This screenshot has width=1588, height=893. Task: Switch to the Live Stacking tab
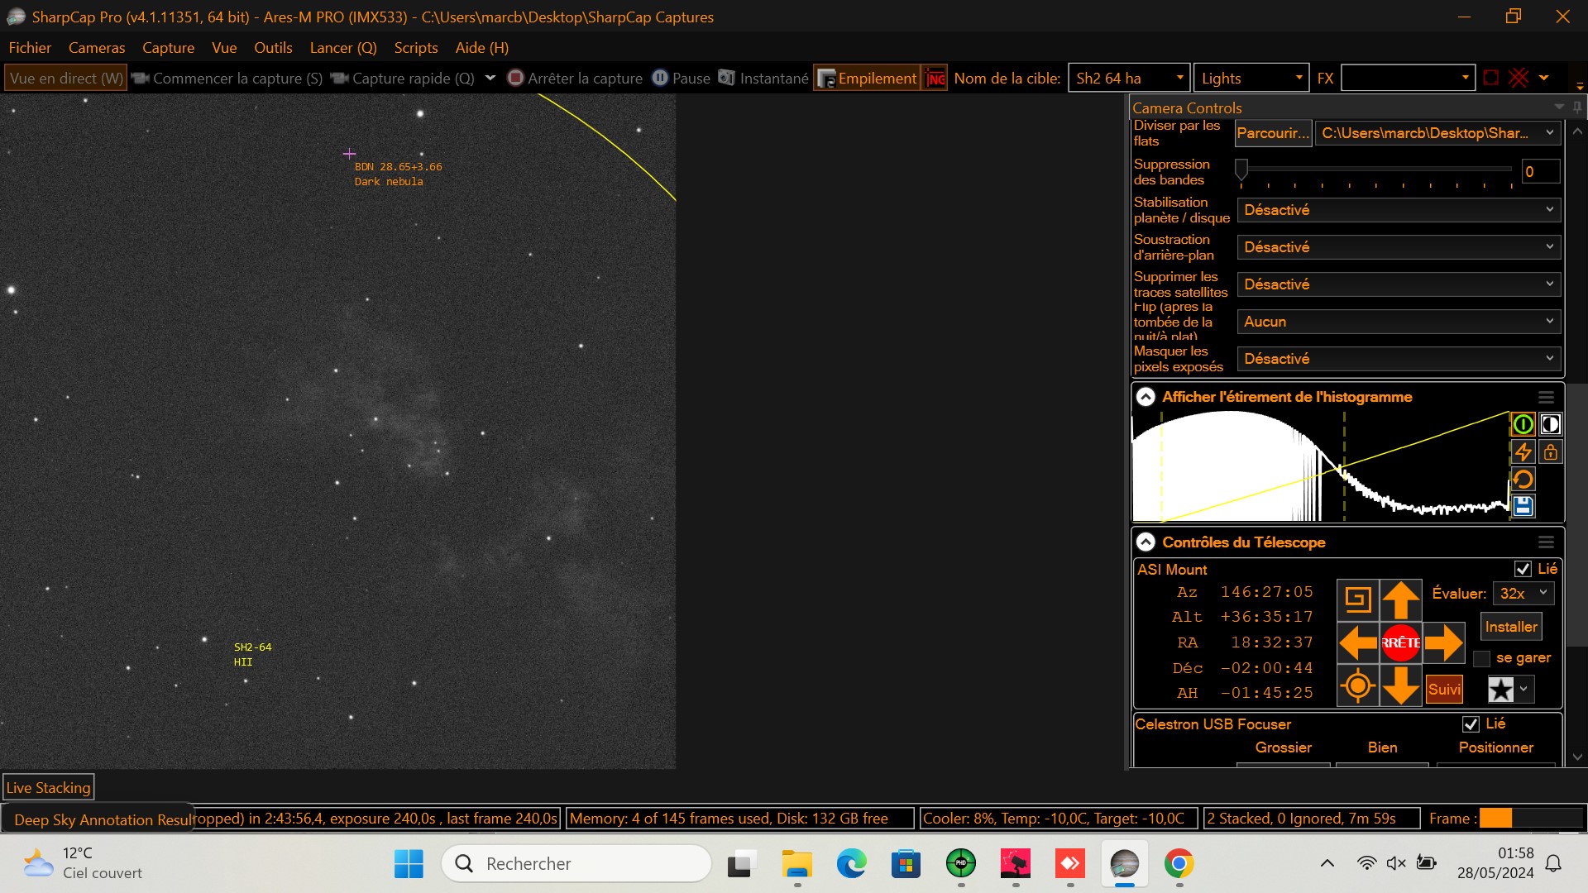48,788
